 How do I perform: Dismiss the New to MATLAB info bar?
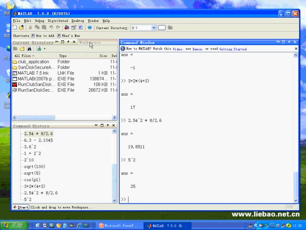[x=296, y=49]
